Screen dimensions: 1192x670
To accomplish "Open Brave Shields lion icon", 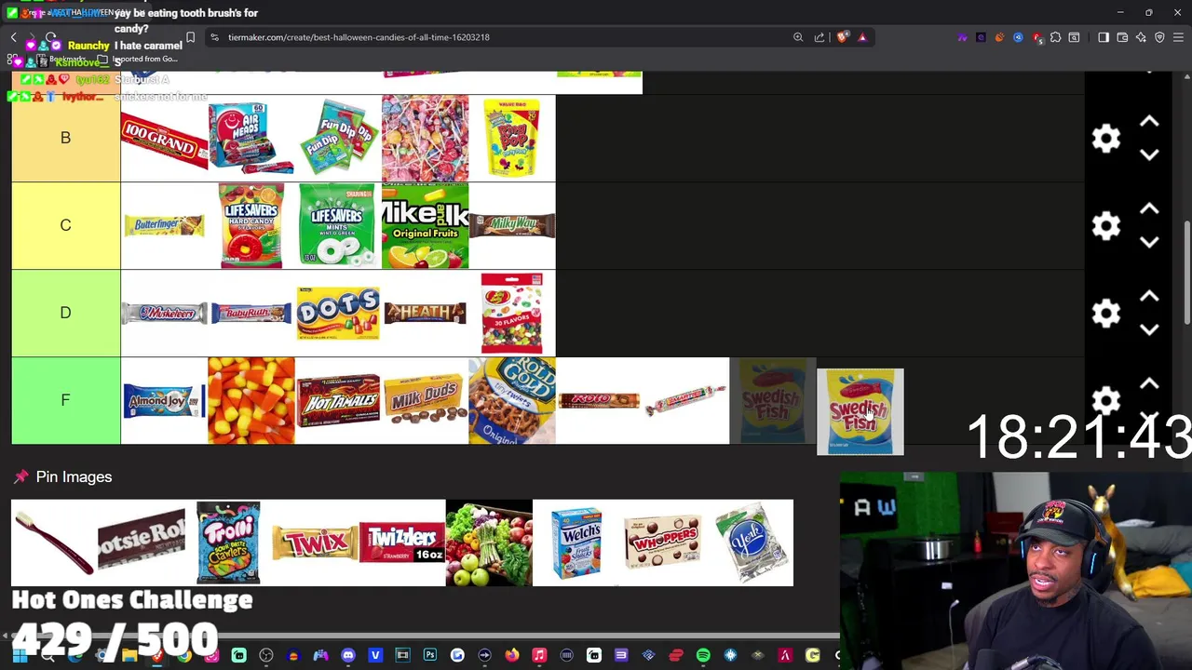I will coord(843,37).
